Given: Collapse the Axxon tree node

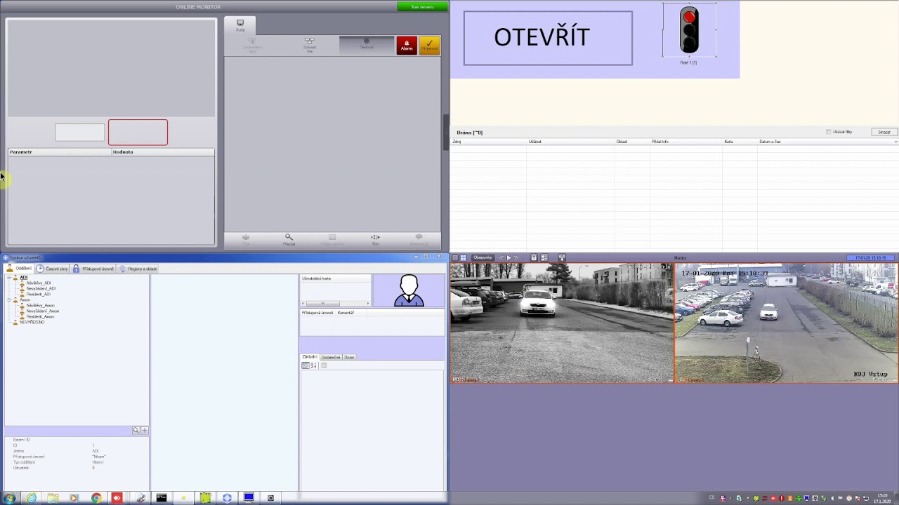Looking at the screenshot, I should pyautogui.click(x=9, y=300).
